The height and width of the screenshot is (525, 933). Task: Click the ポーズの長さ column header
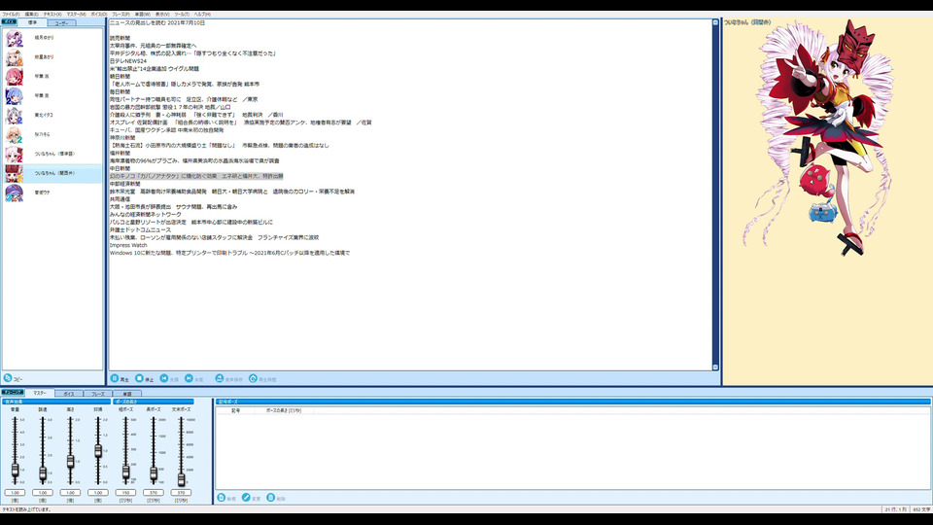click(x=283, y=410)
